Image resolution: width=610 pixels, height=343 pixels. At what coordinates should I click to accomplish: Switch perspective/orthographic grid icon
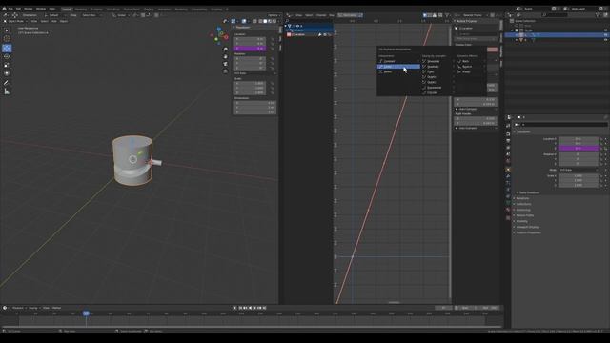click(x=225, y=71)
